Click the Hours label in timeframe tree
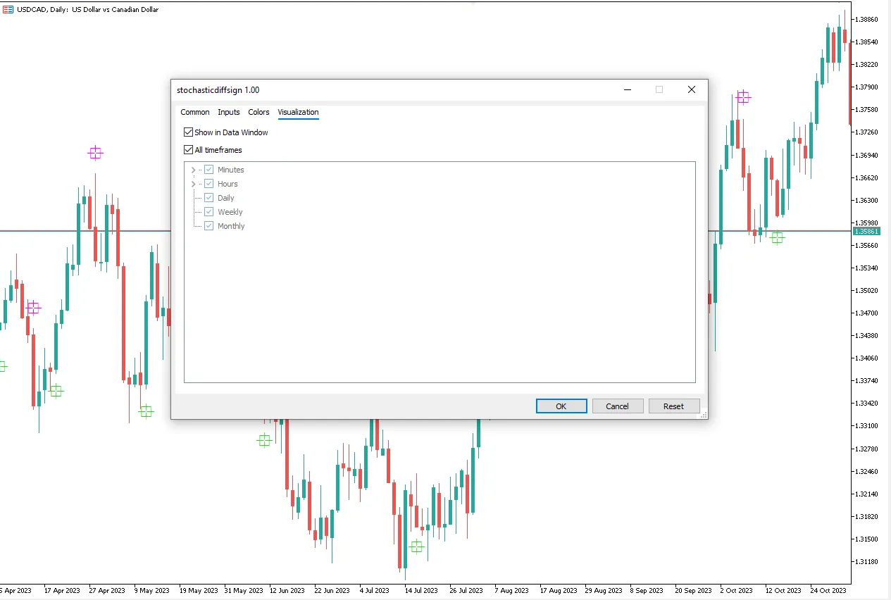 [x=228, y=184]
